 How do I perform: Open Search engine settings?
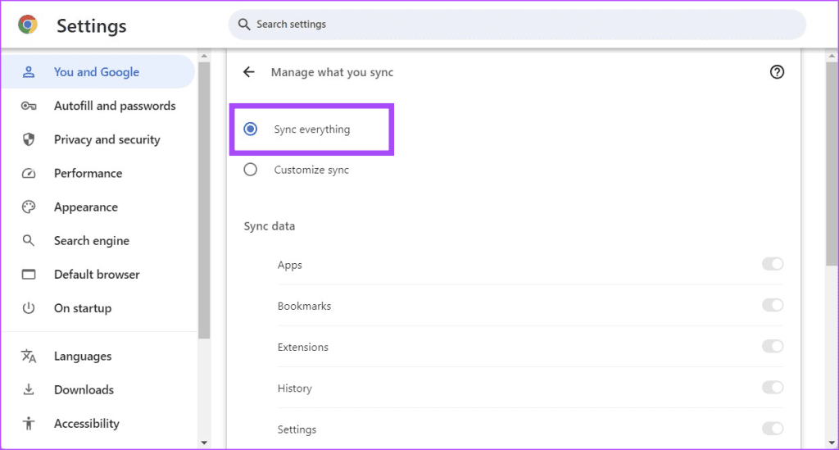(99, 240)
